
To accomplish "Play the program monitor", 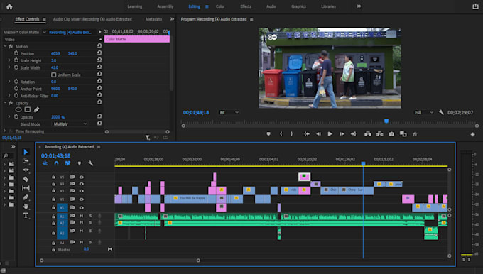I will pos(330,134).
